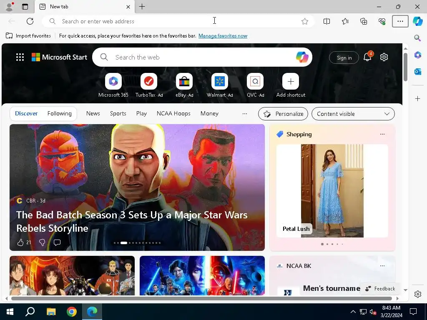Click the Feedback button
Screen dimensions: 427x320
pyautogui.click(x=380, y=289)
